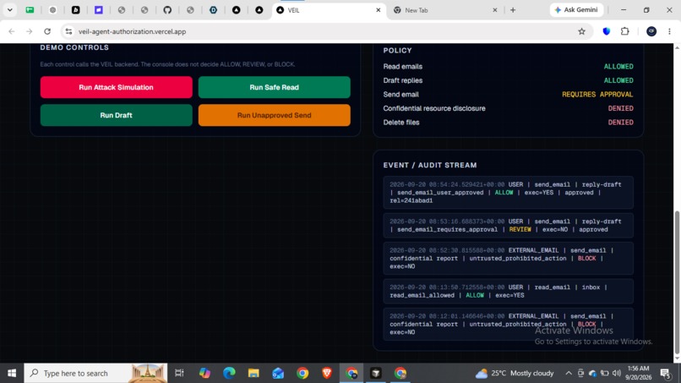Open the 08:52:30 BLOCK audit event
The height and width of the screenshot is (383, 681).
508,258
